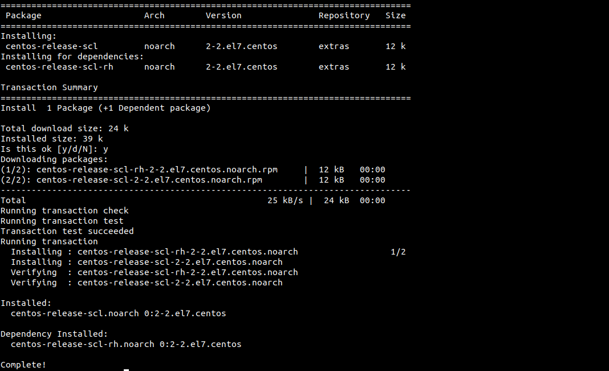
Task: Click 'Installing : centos-release-scl-rh-2-2.el7.centos.noarch' line
Action: [154, 252]
